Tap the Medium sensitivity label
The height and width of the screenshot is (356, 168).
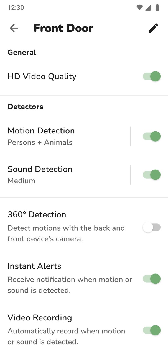[x=21, y=181]
